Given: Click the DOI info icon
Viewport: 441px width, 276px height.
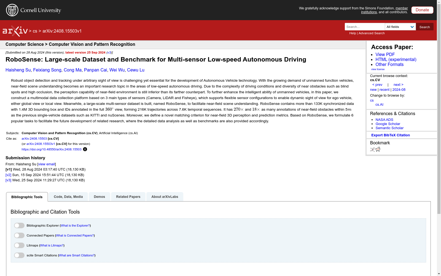Looking at the screenshot, I should (85, 149).
